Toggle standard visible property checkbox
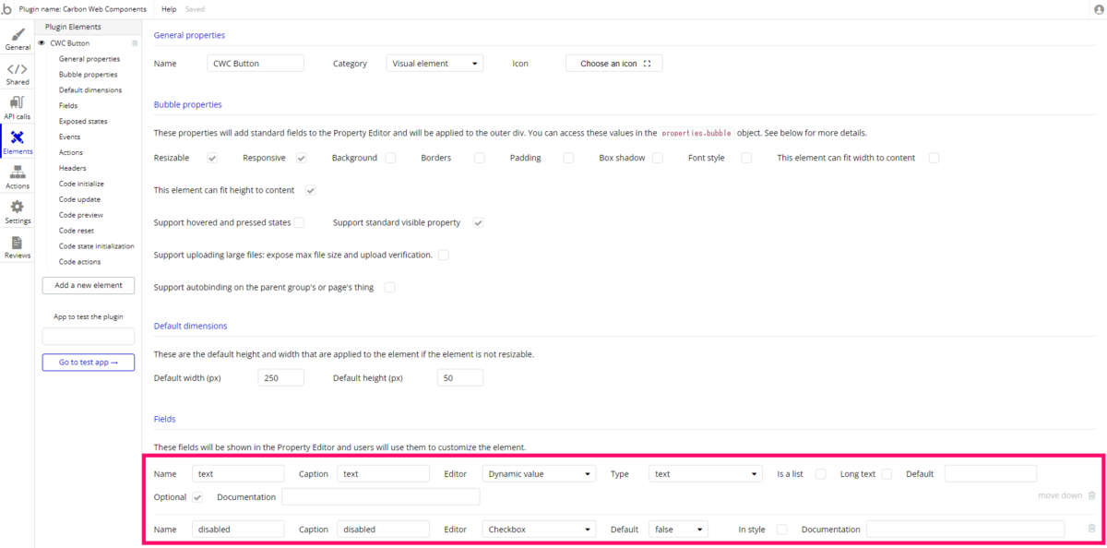 pos(478,222)
